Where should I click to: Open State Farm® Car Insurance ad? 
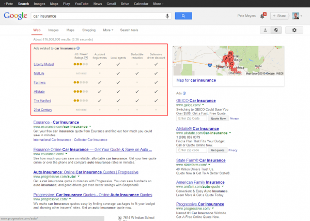coord(201,160)
